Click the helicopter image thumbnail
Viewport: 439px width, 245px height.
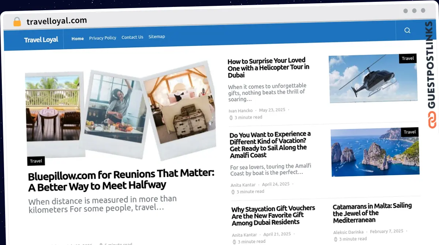[373, 79]
